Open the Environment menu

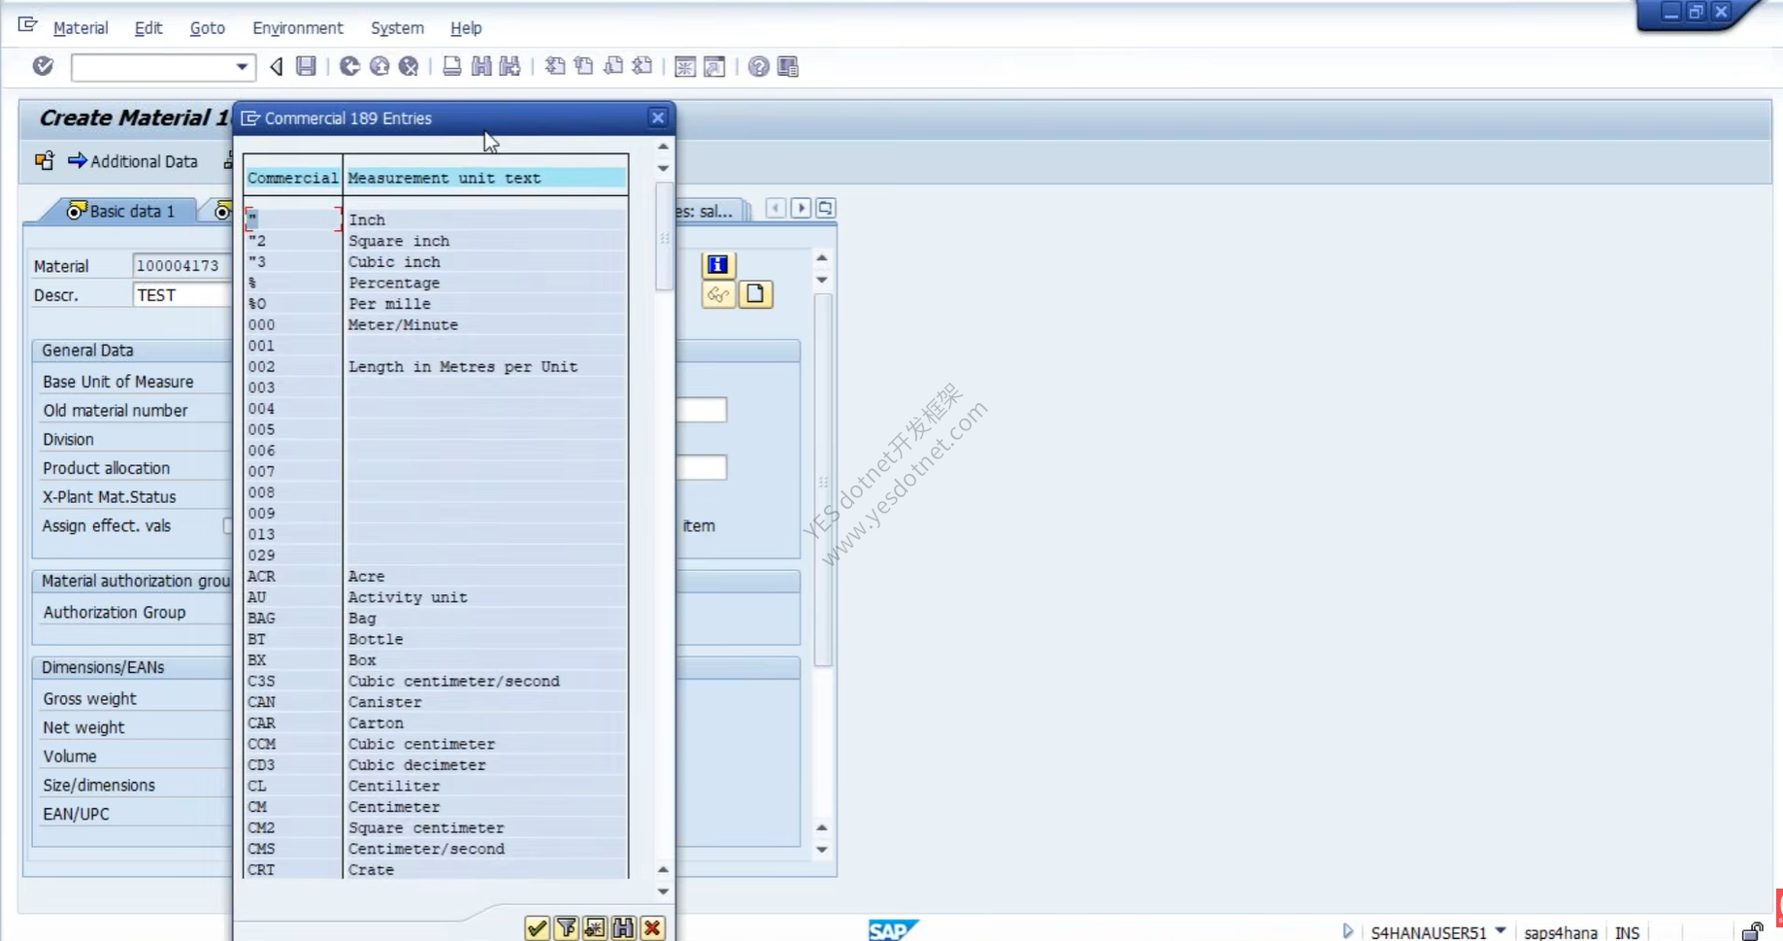297,28
